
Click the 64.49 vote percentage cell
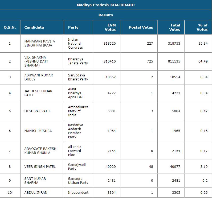coord(203,61)
